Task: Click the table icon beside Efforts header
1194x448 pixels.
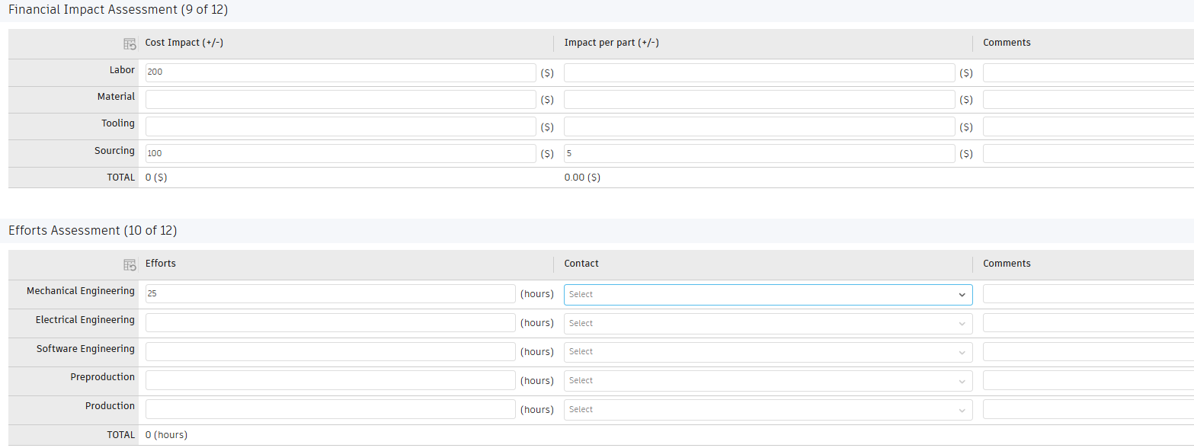Action: pyautogui.click(x=130, y=265)
